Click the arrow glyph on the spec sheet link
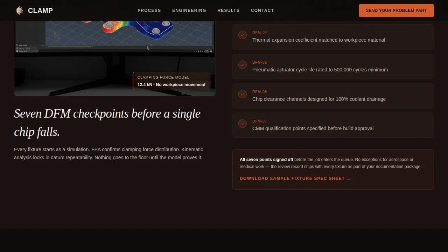Image resolution: width=448 pixels, height=252 pixels. [349, 178]
